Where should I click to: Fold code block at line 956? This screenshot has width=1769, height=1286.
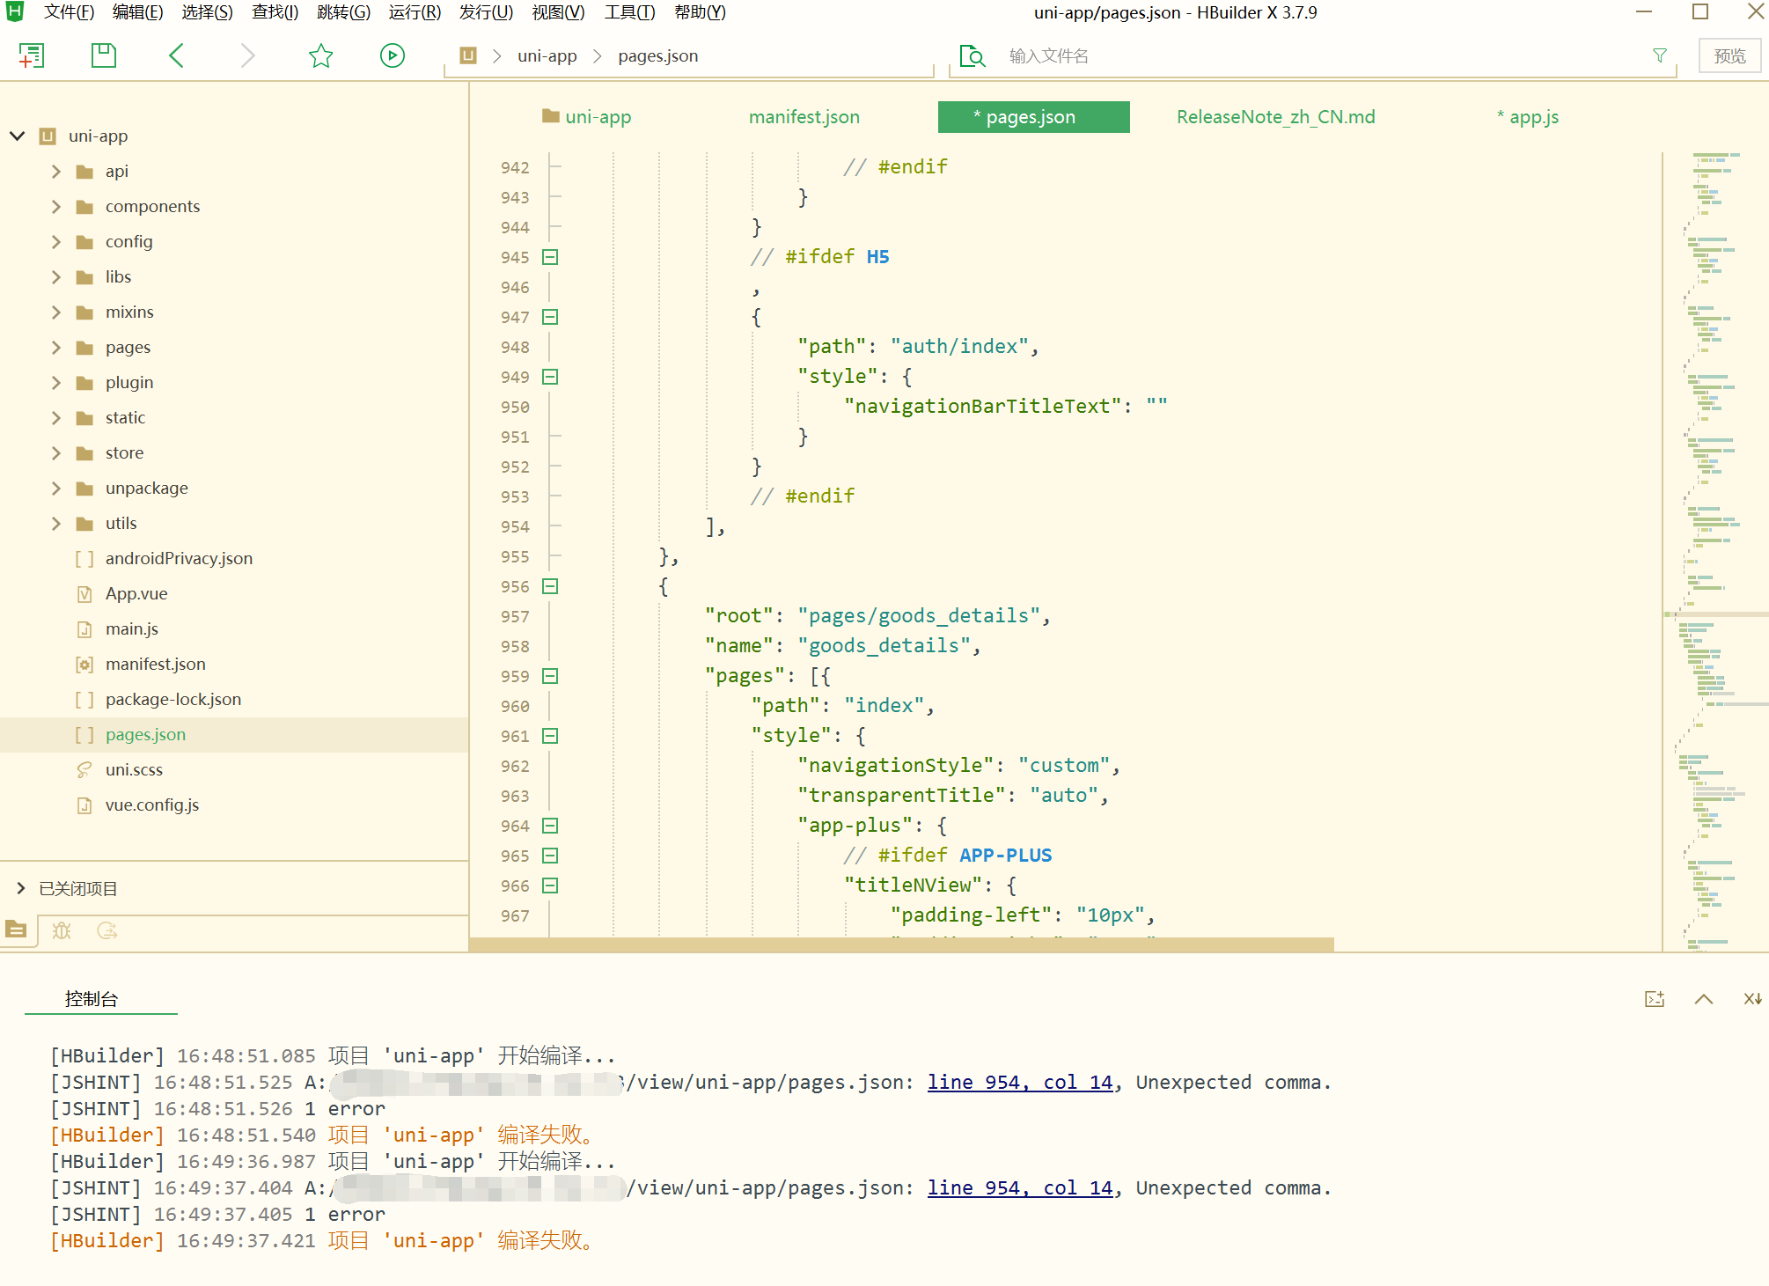click(x=550, y=586)
